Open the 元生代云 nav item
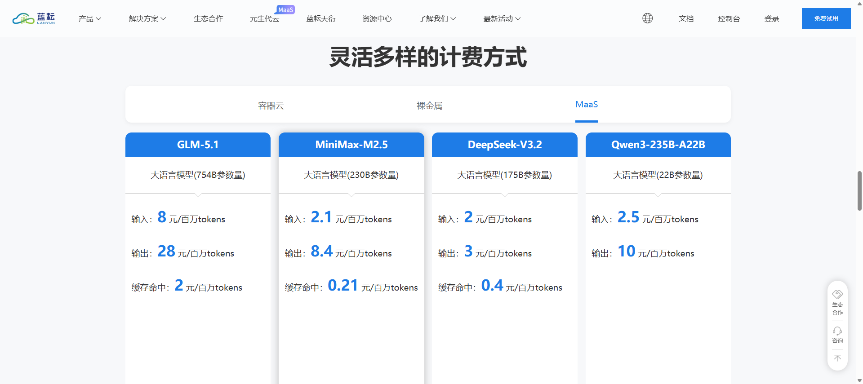 pyautogui.click(x=264, y=18)
